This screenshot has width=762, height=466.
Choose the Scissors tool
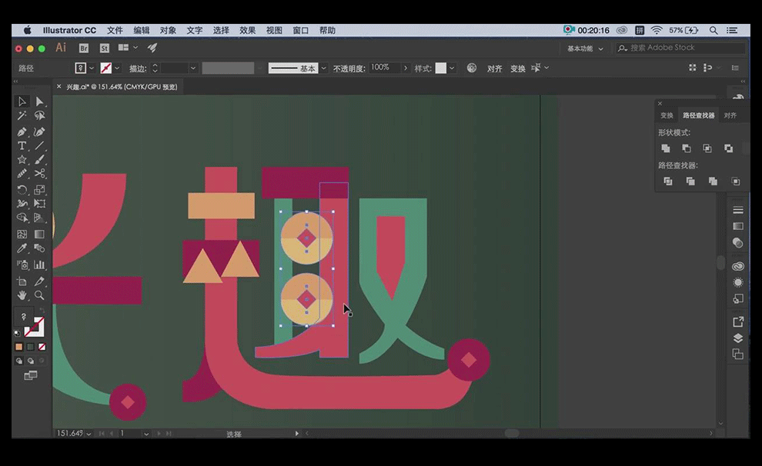pos(39,175)
